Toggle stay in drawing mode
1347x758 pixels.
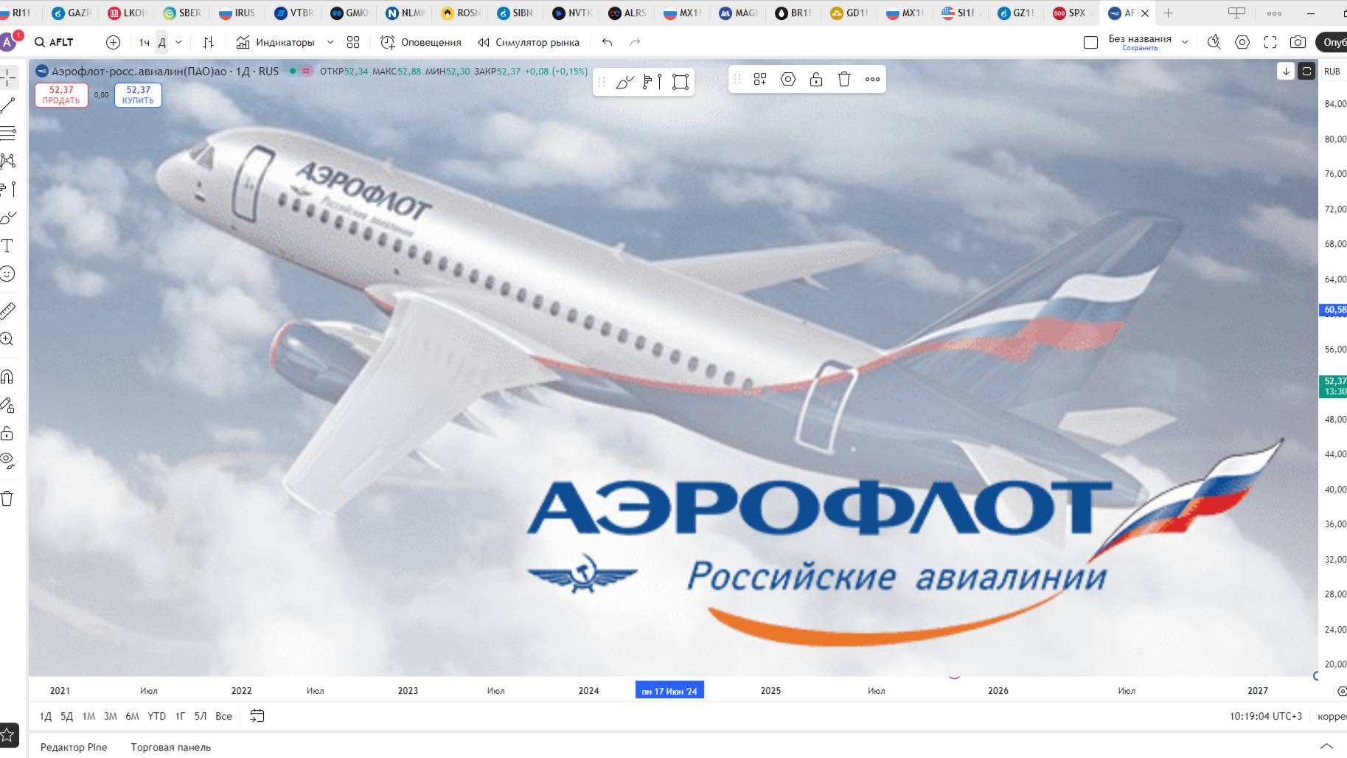tap(7, 405)
